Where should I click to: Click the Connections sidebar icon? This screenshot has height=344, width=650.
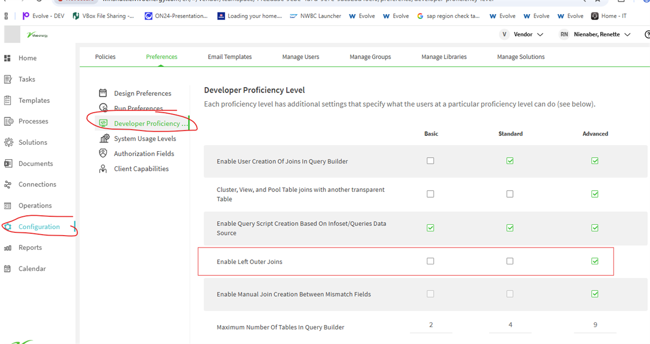point(8,184)
